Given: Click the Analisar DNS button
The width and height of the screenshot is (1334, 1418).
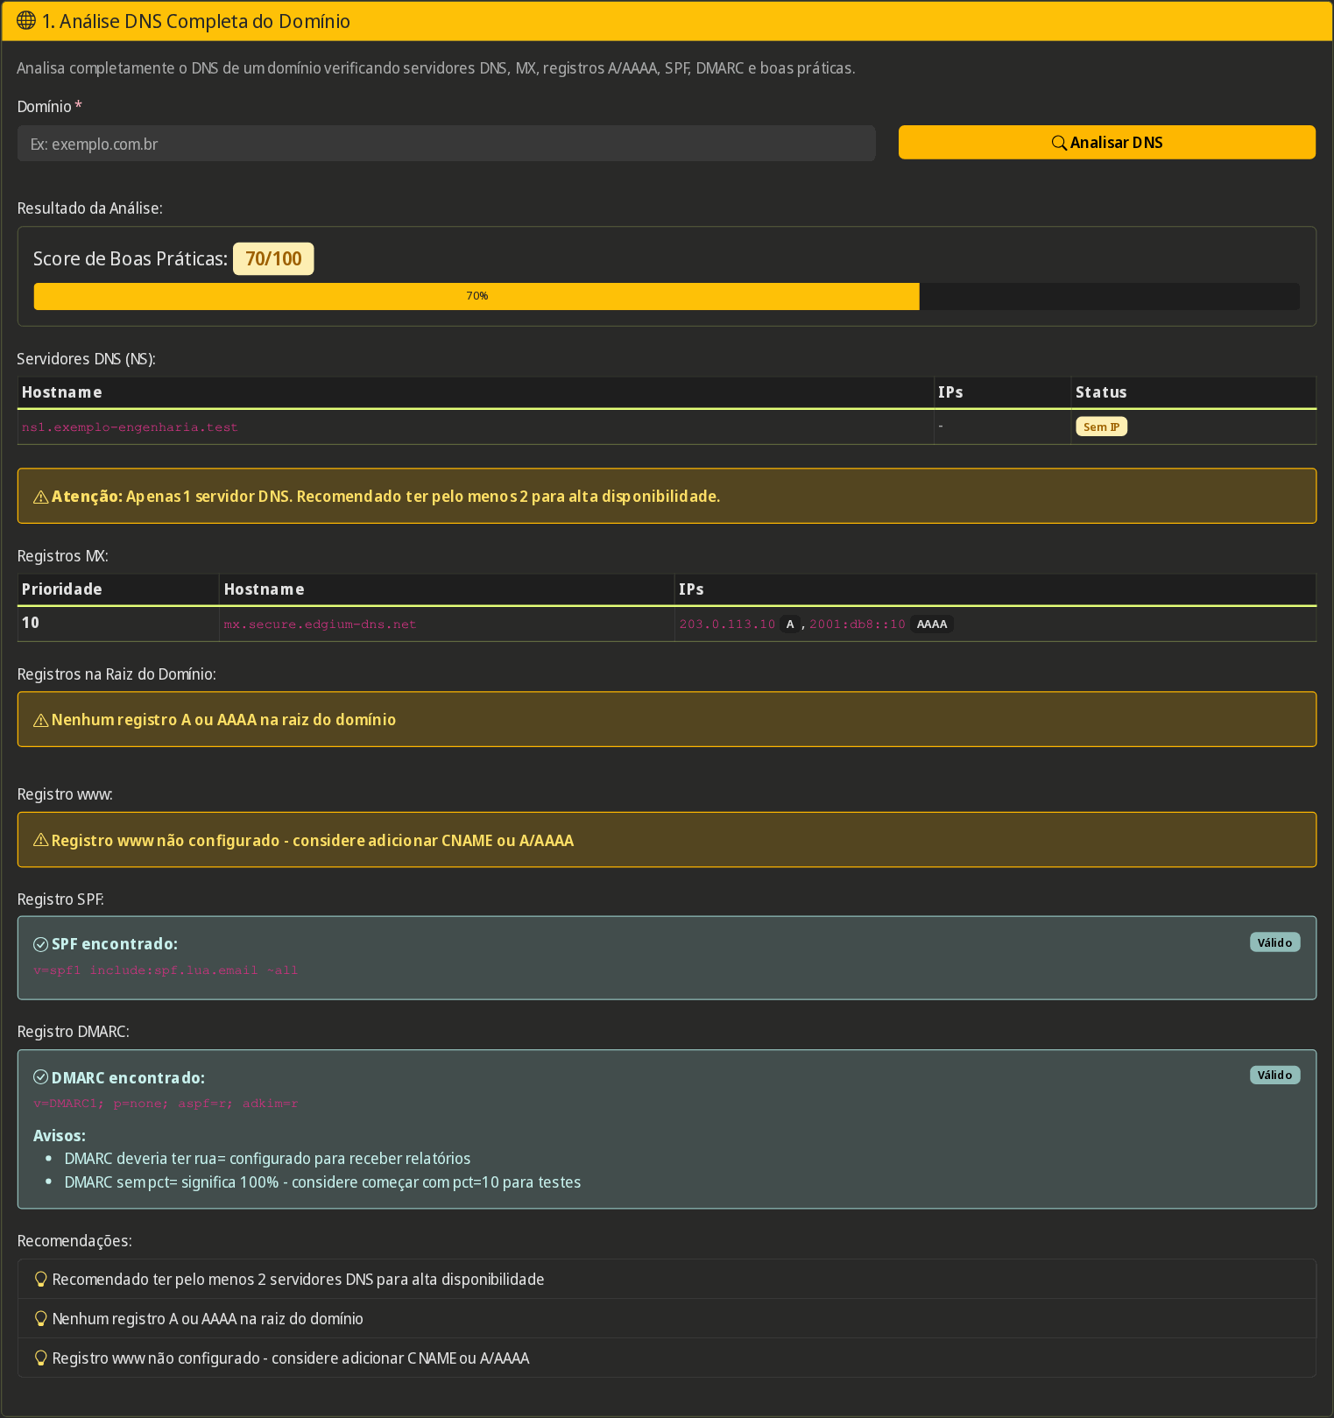Looking at the screenshot, I should [1106, 142].
